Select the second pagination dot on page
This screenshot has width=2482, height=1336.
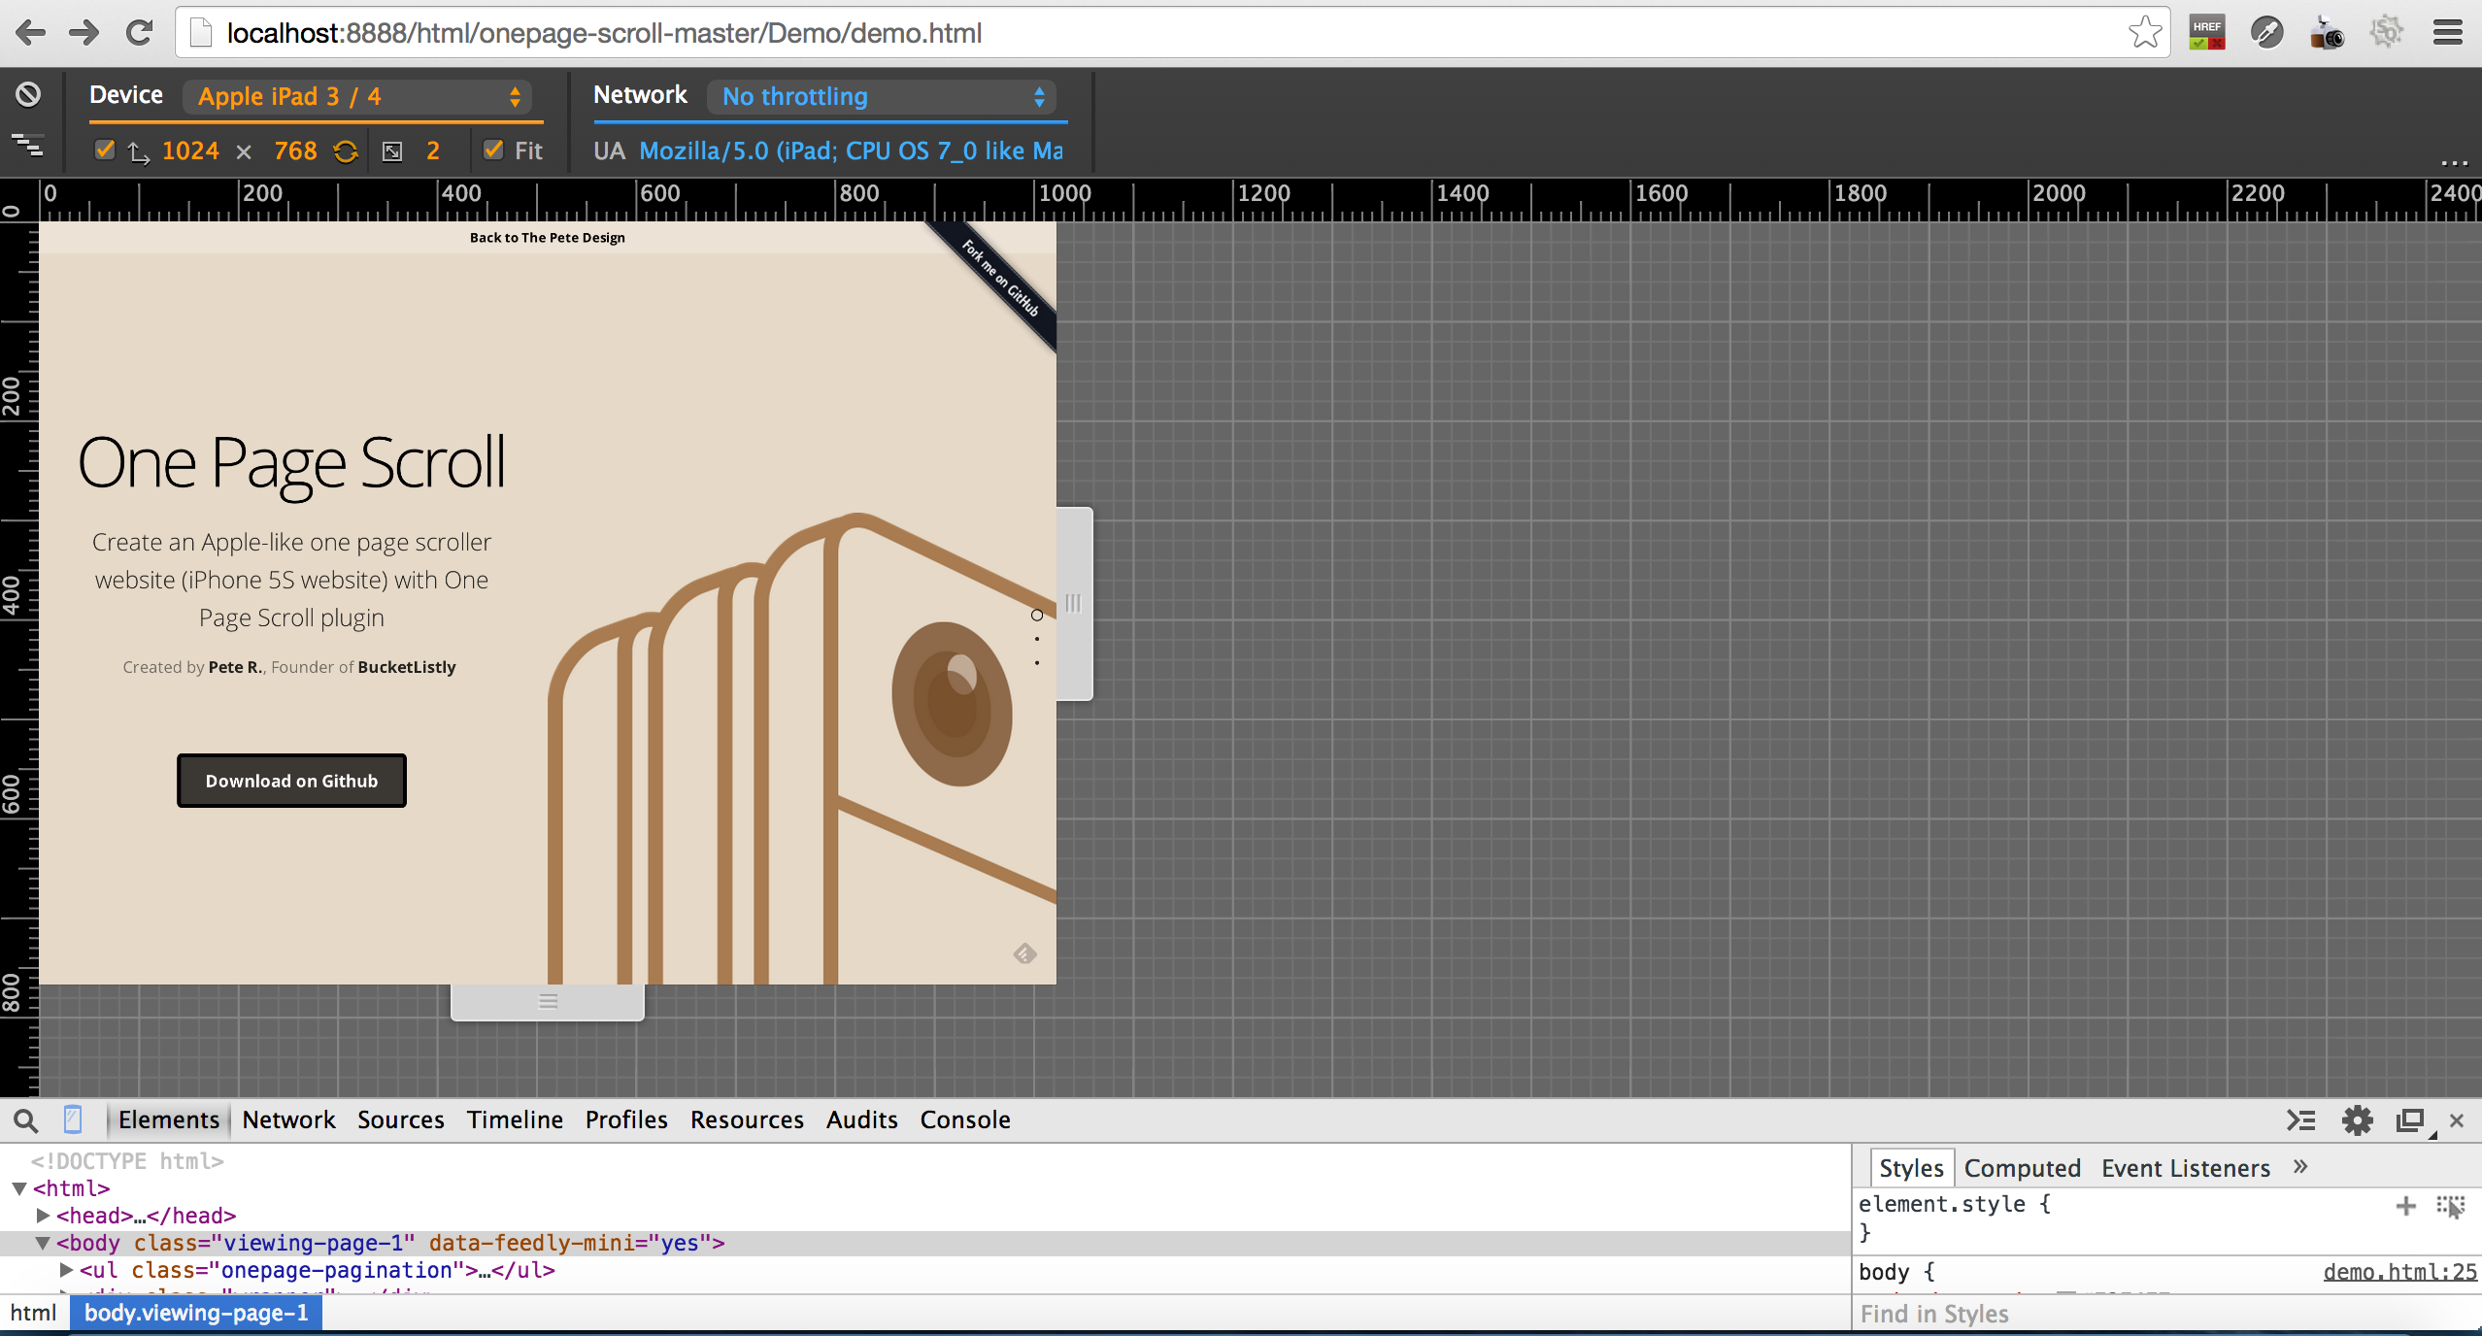point(1036,639)
